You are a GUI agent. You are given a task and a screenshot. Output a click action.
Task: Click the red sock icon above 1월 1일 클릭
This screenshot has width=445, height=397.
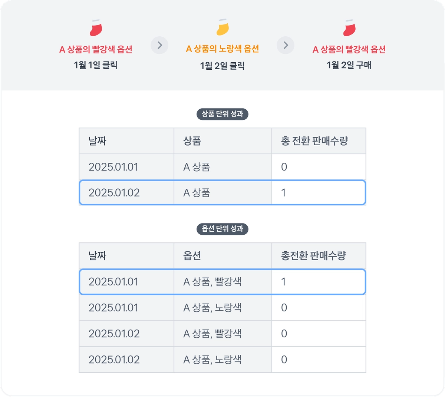(96, 28)
